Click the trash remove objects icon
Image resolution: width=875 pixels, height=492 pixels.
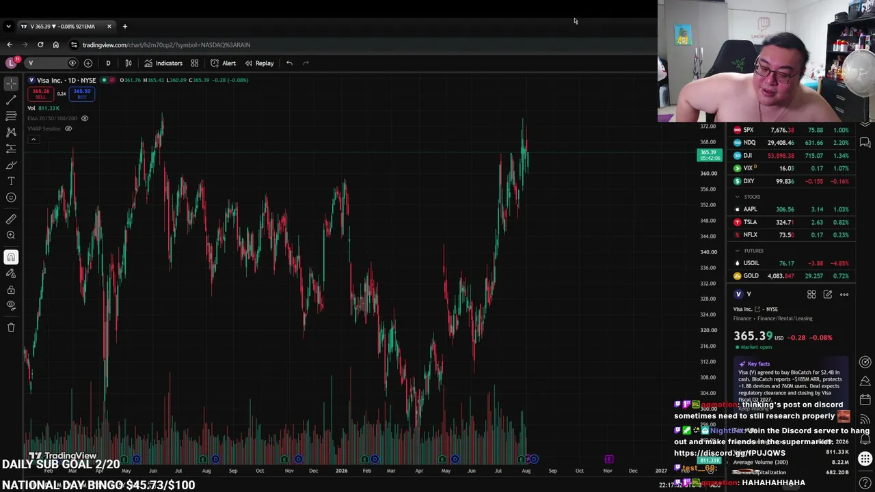click(x=11, y=327)
